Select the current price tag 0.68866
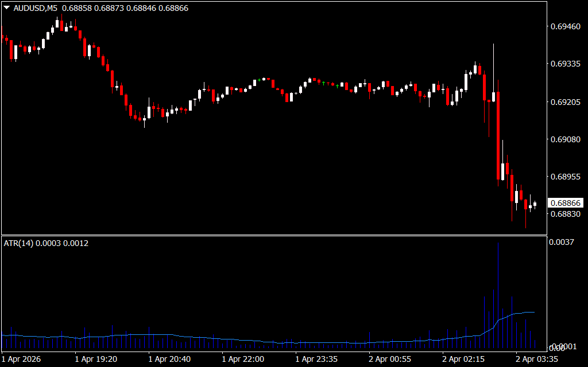The height and width of the screenshot is (367, 588). tap(566, 203)
